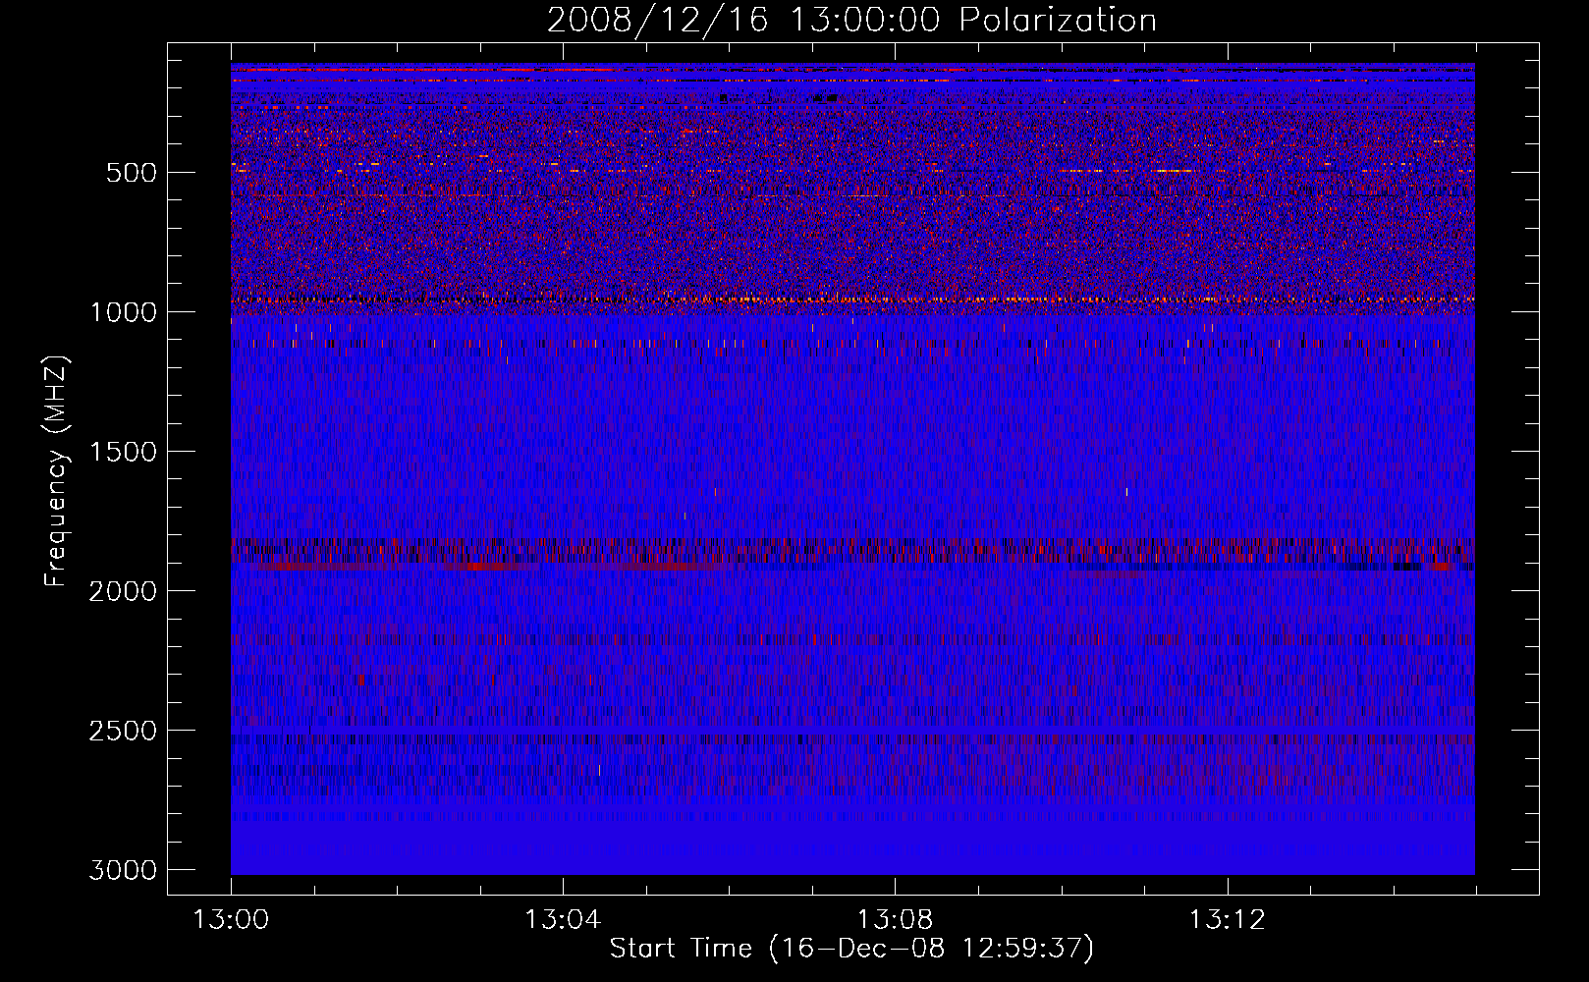Image resolution: width=1589 pixels, height=982 pixels.
Task: Click the "Frequency (MHZ)" axis label
Action: point(57,471)
